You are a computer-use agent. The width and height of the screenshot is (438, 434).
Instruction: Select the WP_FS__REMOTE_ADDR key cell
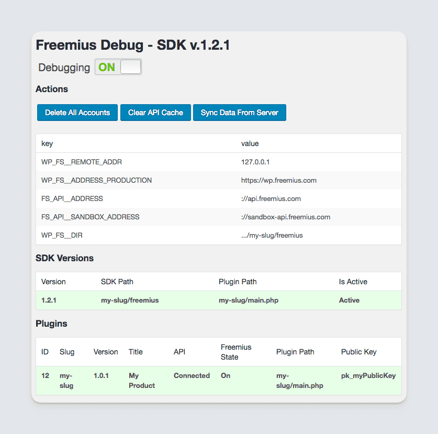click(x=82, y=162)
